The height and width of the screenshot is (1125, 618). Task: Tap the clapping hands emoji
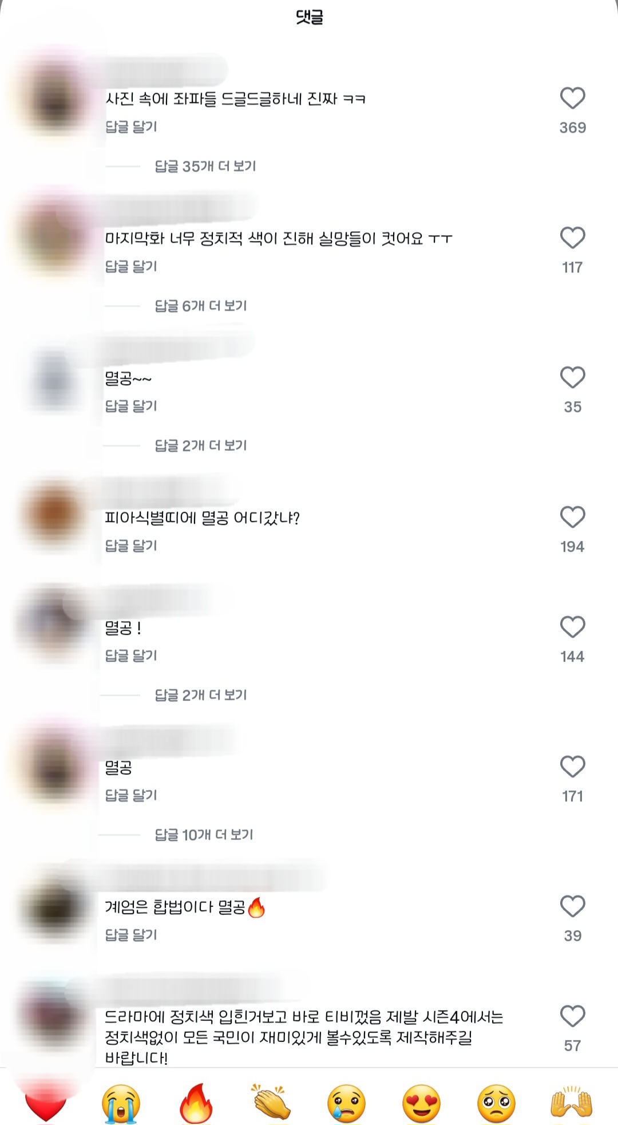click(271, 1102)
